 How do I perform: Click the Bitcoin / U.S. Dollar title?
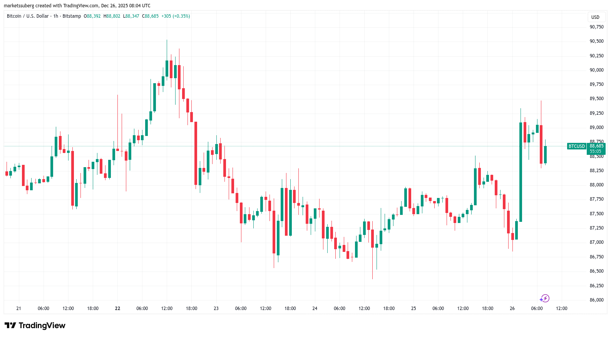pos(28,16)
